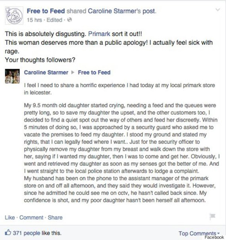The width and height of the screenshot is (226, 240).
Task: Click Free to Feed destination in shared post
Action: click(94, 72)
